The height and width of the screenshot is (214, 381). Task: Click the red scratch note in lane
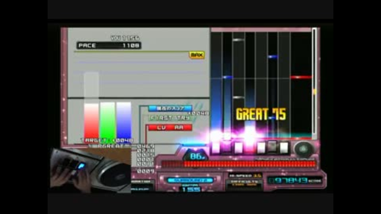pyautogui.click(x=301, y=77)
